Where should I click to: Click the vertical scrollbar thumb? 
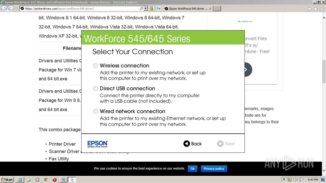[324, 71]
